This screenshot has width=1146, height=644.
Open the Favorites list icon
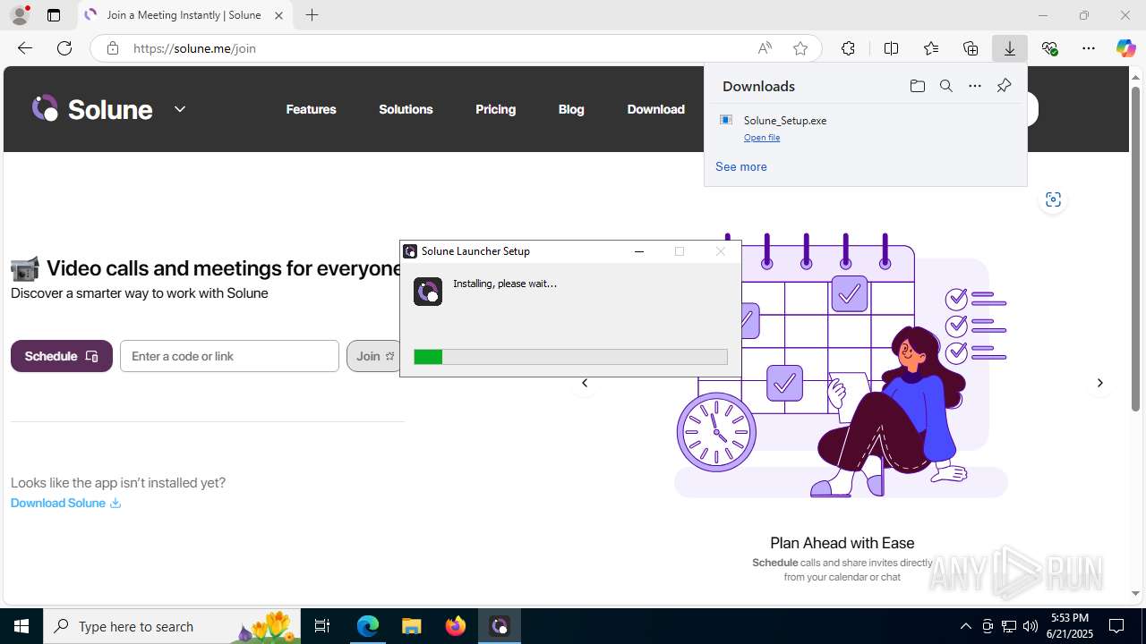(x=931, y=48)
